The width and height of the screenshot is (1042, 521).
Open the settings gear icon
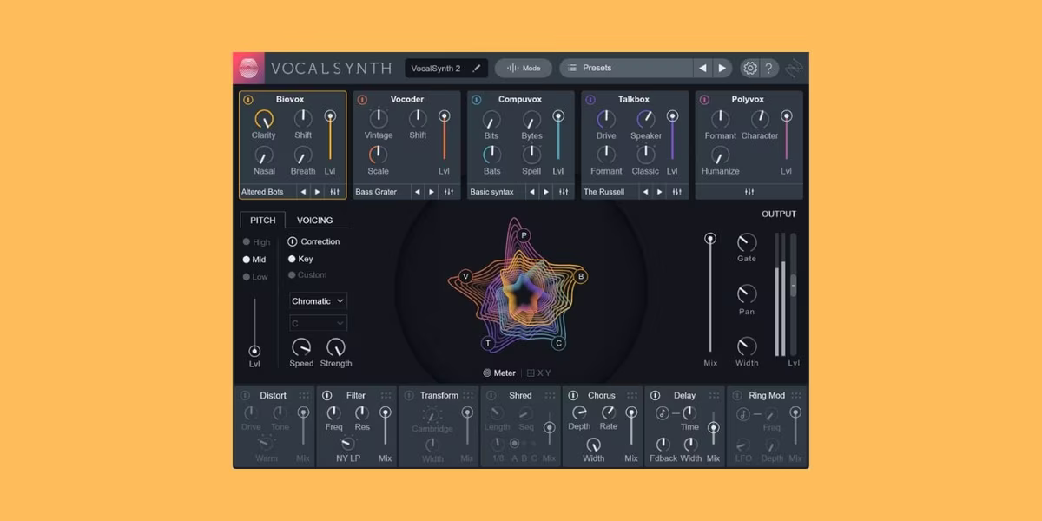(750, 67)
